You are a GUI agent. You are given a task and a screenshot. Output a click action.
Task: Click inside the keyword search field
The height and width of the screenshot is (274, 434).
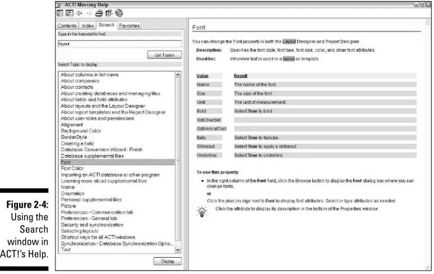pyautogui.click(x=120, y=44)
